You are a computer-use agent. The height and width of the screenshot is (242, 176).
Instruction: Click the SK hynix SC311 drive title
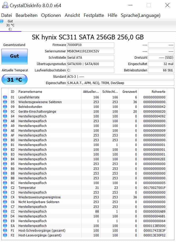88,37
